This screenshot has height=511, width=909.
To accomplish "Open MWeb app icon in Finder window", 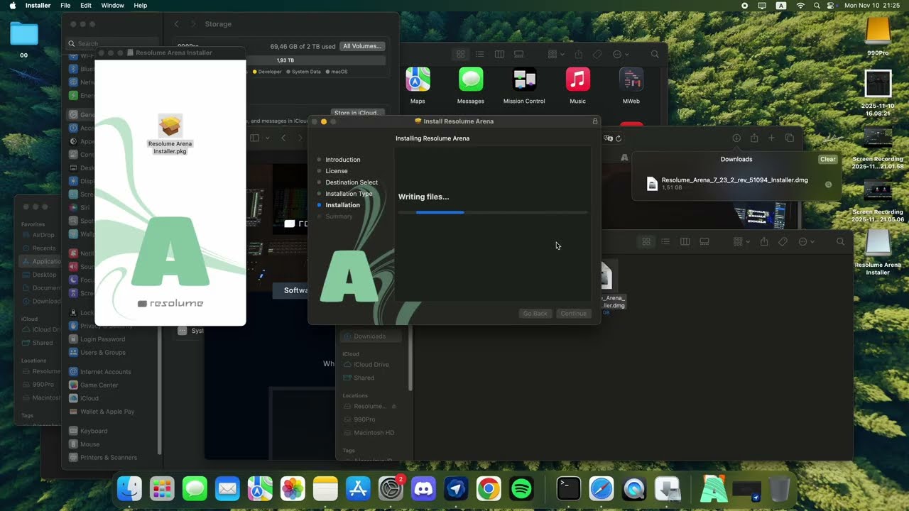I will click(631, 79).
